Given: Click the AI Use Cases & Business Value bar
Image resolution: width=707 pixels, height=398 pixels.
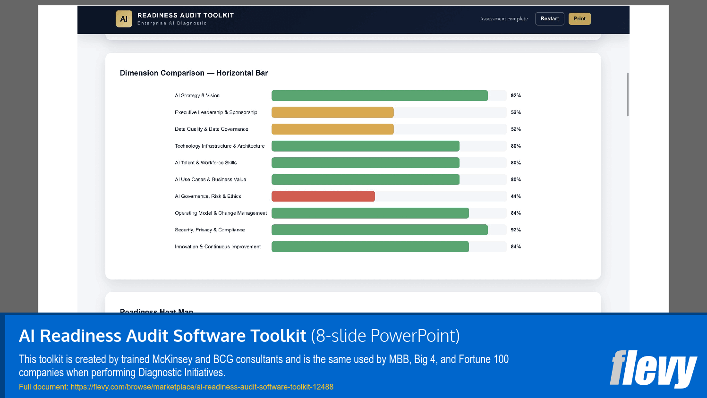Looking at the screenshot, I should tap(366, 179).
